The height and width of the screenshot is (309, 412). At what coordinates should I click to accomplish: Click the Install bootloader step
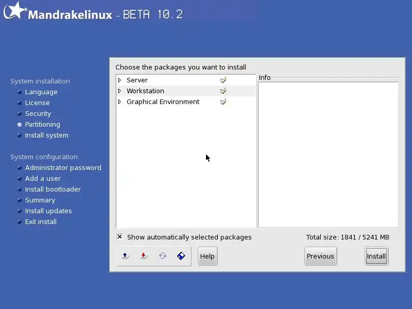coord(53,189)
